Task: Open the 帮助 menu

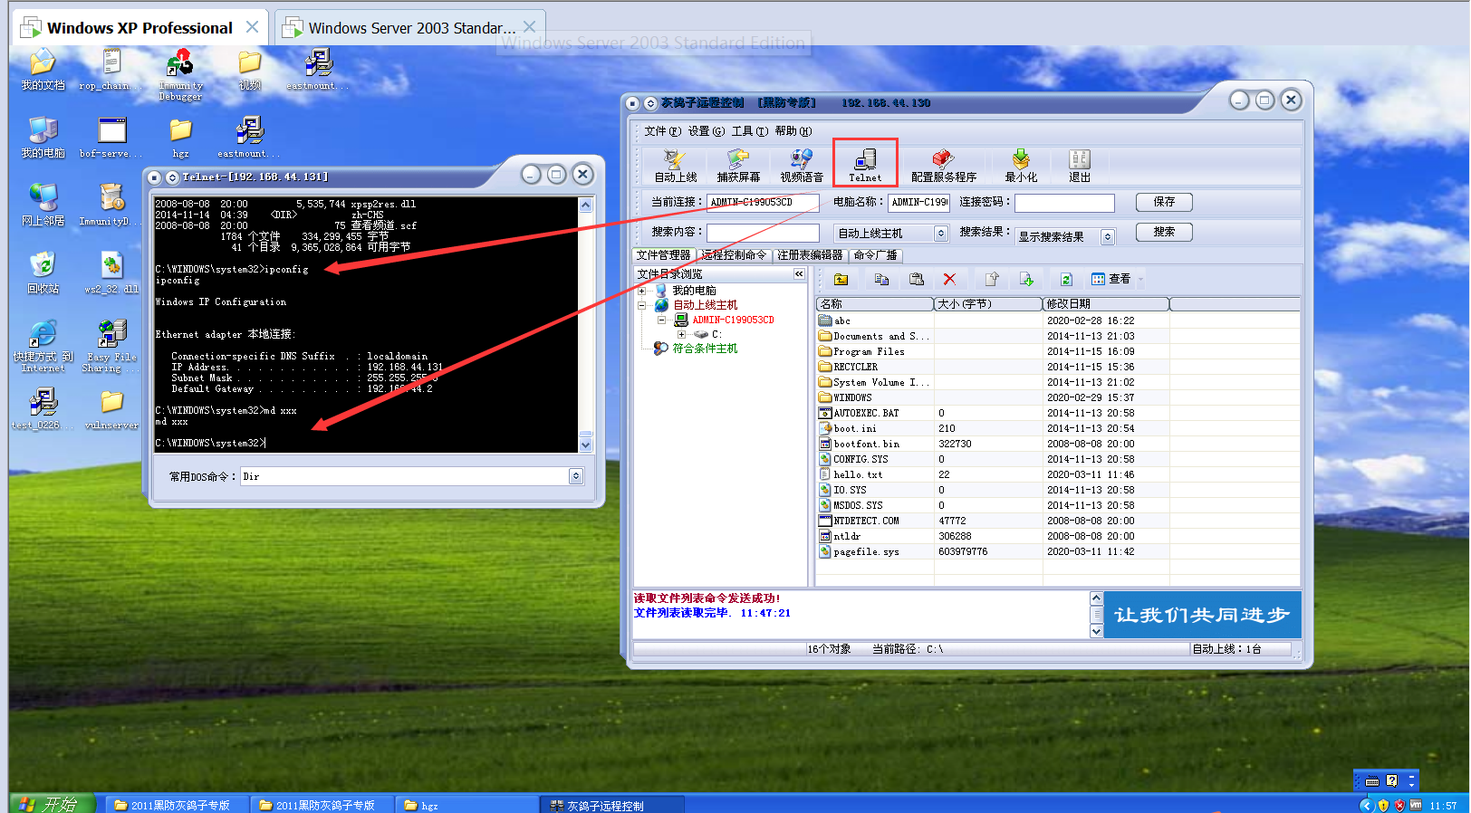Action: 793,131
